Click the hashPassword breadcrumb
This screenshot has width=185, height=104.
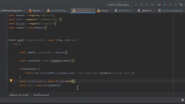(41, 95)
